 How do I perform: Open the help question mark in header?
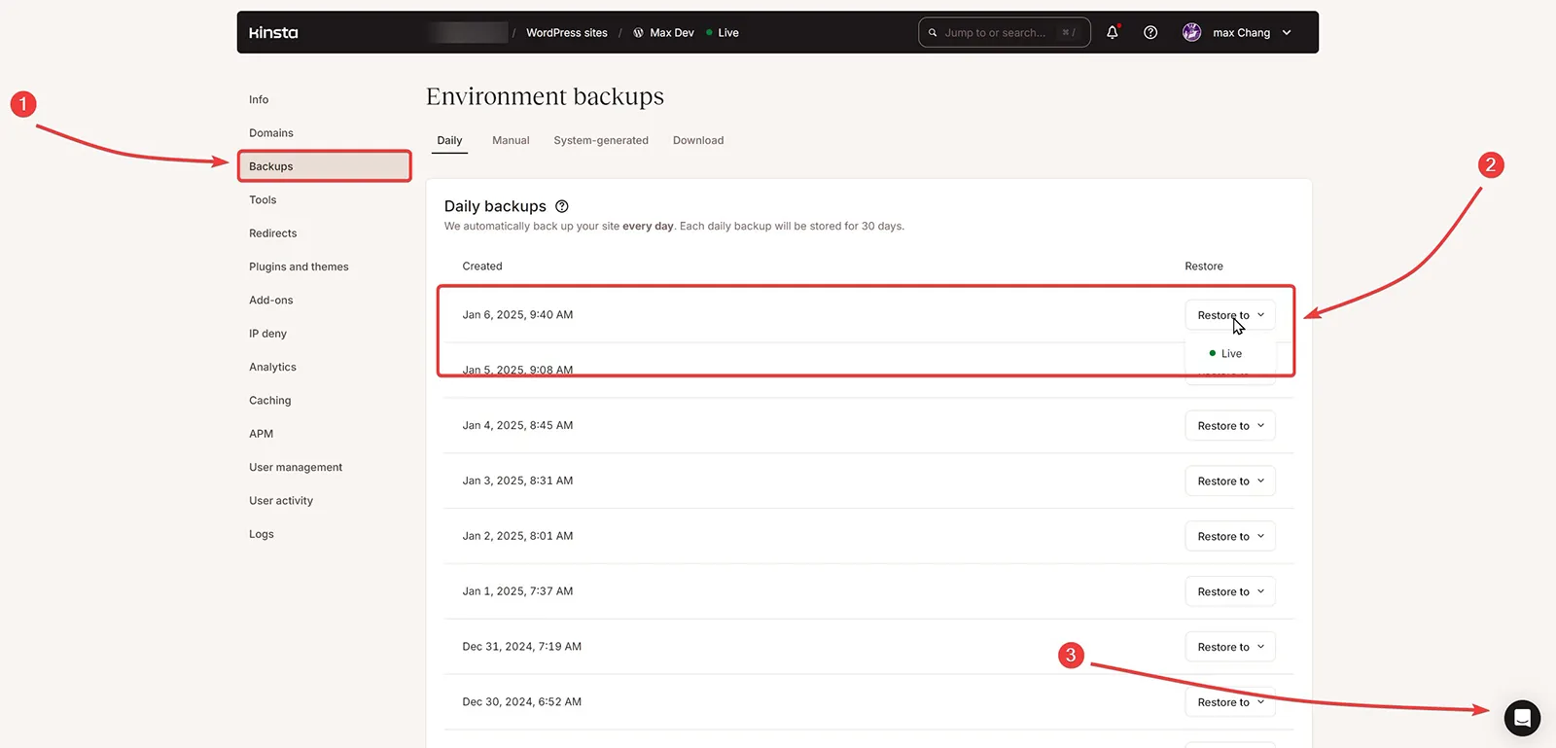[1150, 32]
